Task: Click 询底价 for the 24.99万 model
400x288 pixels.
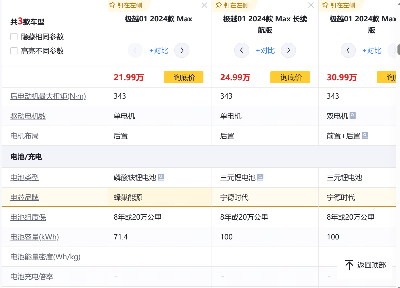Action: [x=290, y=77]
